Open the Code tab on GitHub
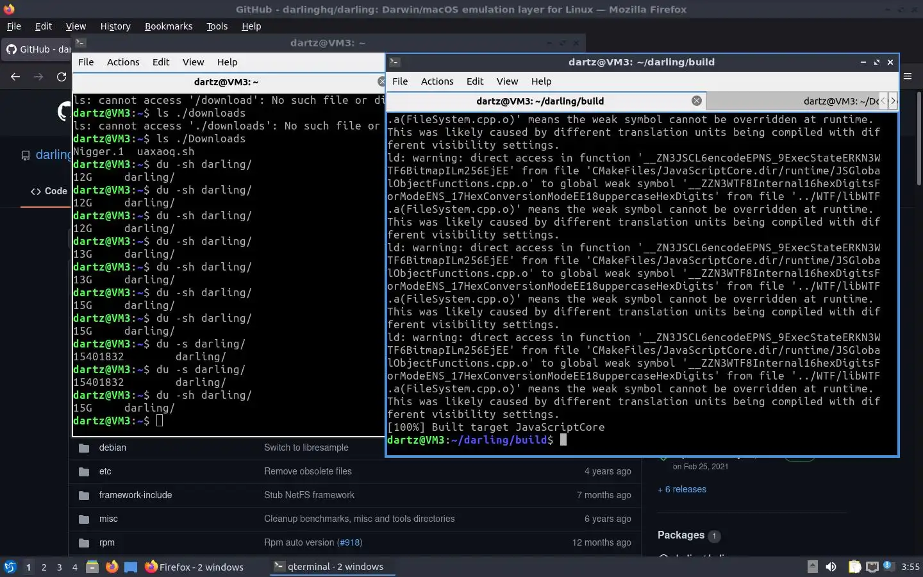The image size is (923, 577). click(49, 191)
